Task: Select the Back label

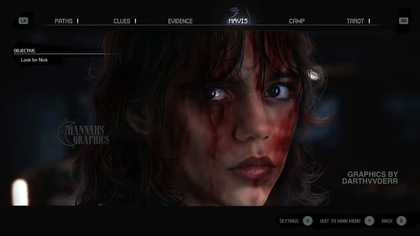Action: click(387, 221)
